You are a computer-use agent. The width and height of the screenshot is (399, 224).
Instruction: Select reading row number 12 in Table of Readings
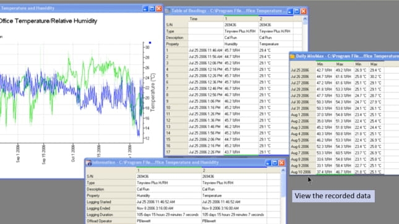176,120
